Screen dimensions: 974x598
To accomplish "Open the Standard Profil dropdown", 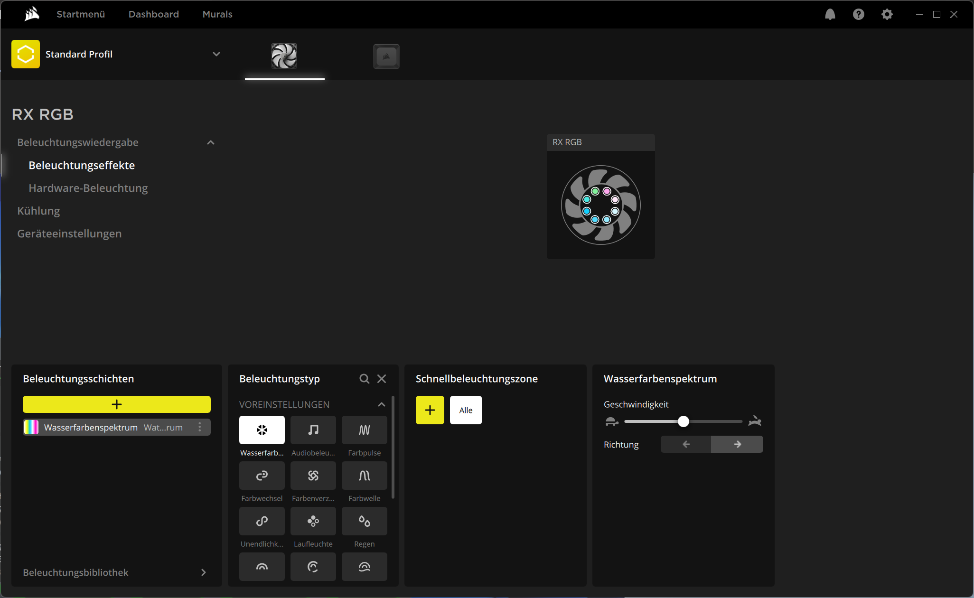I will (x=216, y=54).
